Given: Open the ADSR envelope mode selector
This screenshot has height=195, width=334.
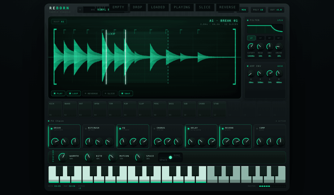Looking at the screenshot, I should point(280,66).
